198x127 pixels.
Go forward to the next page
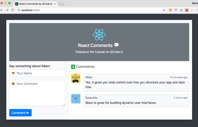click(7, 10)
